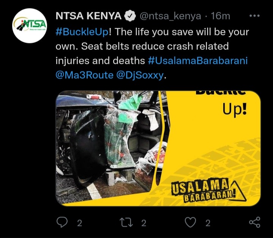Click the retweet count number
The image size is (273, 238).
pos(144,223)
